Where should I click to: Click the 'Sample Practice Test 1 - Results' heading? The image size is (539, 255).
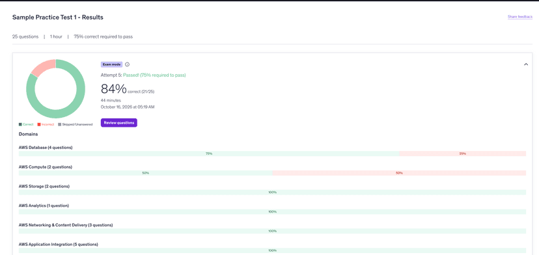[x=58, y=17]
